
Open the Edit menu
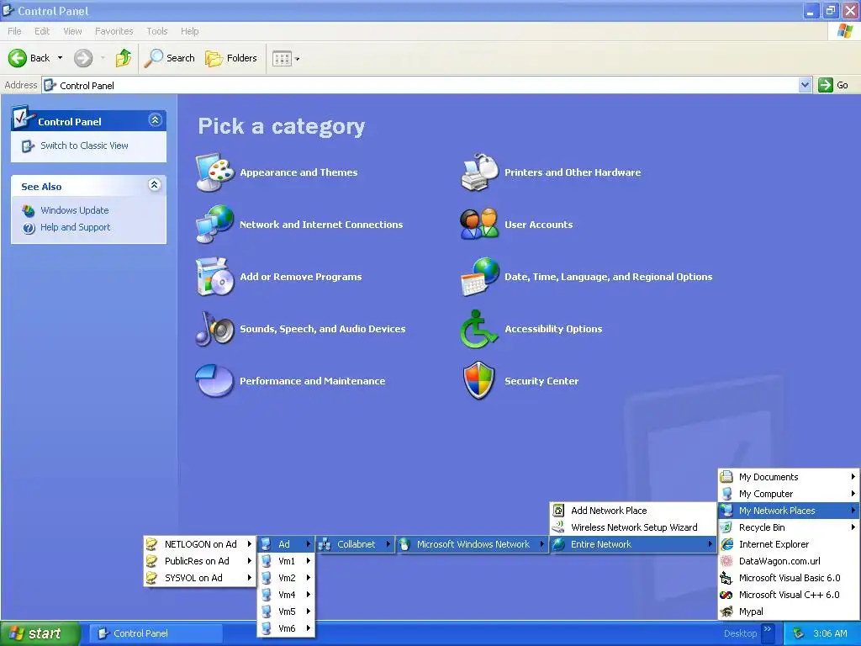(x=42, y=31)
